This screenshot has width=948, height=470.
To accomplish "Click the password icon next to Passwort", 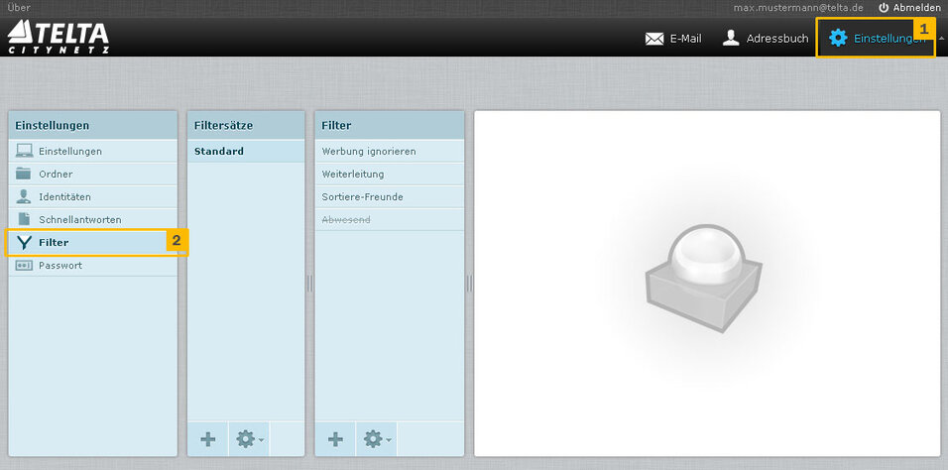I will pos(24,266).
